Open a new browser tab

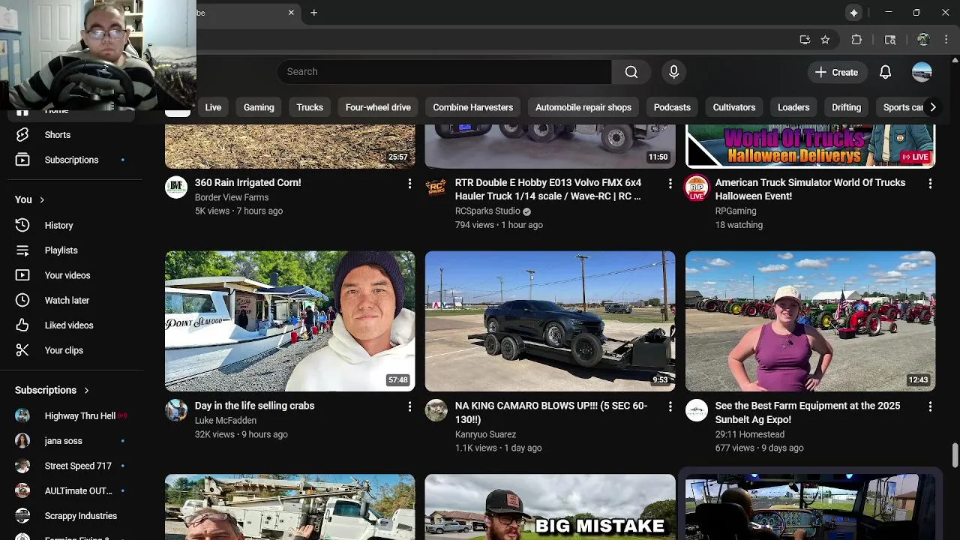[x=313, y=13]
